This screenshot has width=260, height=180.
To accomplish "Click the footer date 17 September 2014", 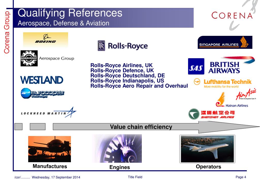I will [x=56, y=177].
